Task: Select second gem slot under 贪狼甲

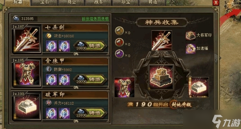Action: 64,80
